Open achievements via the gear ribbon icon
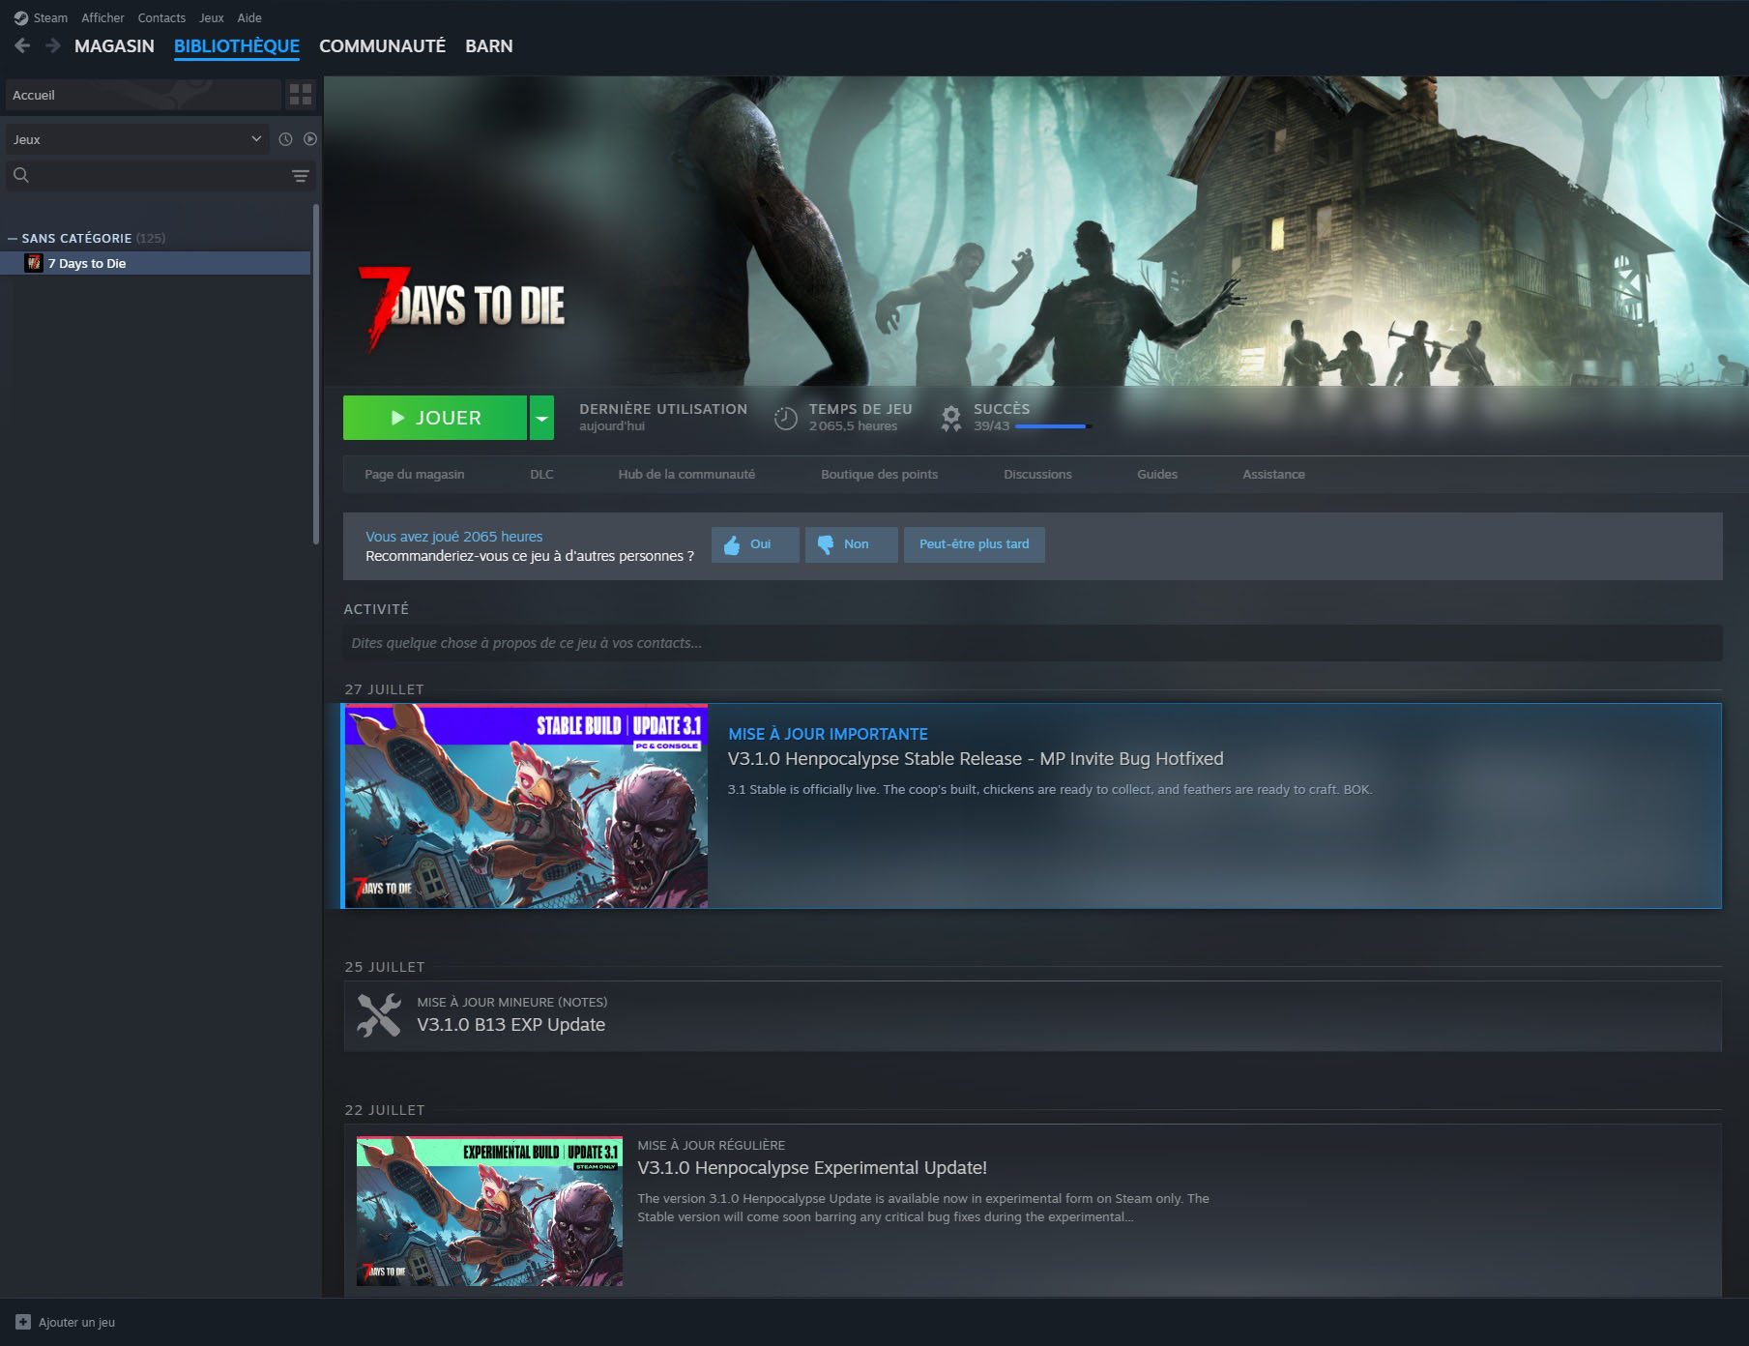Screen dimensions: 1749x1346 click(x=951, y=418)
